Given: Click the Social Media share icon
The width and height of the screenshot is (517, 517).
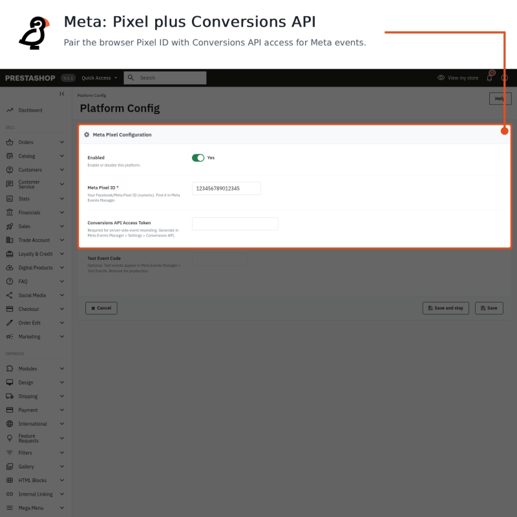Looking at the screenshot, I should coord(10,295).
